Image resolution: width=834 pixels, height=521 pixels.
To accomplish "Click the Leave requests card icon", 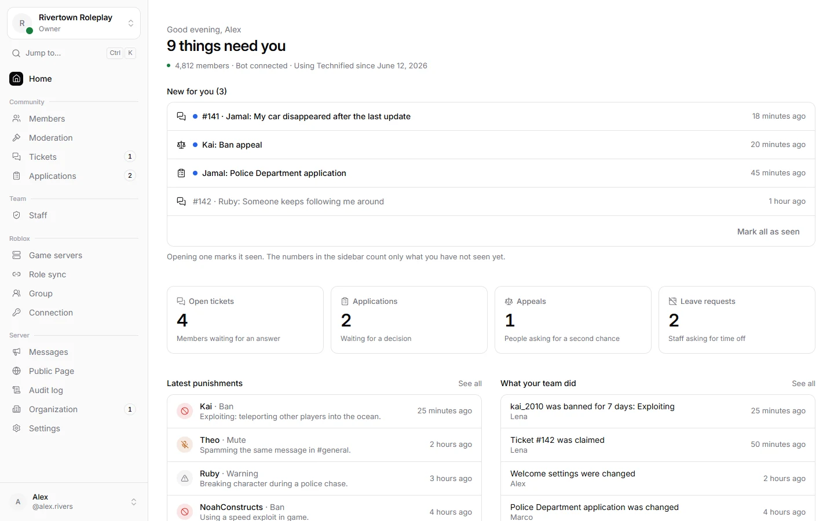I will 672,302.
